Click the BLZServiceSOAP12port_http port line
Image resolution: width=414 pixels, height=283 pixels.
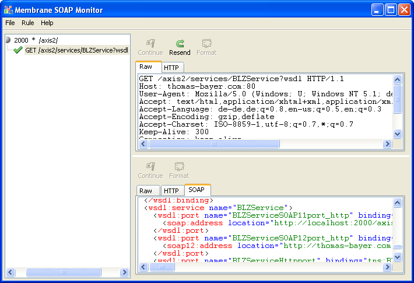pos(273,238)
